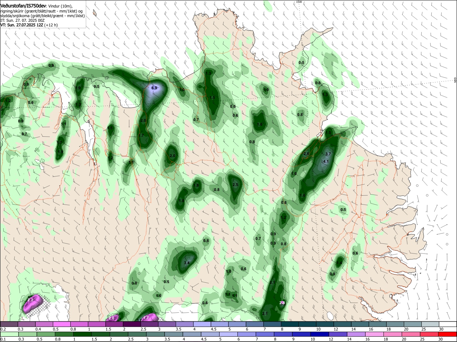Screen dimensions: 457x342
Task: Click the 2.5 precipitation value on the map
Action: pyautogui.click(x=235, y=185)
